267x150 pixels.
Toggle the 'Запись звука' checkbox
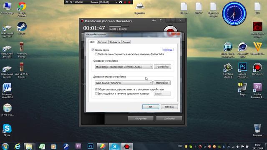pyautogui.click(x=93, y=50)
